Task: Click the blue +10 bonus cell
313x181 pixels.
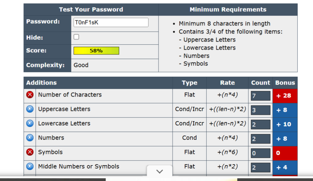Action: [x=285, y=124]
